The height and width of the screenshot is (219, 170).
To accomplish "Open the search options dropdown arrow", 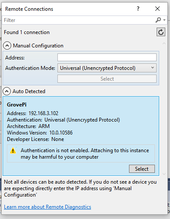I will 164,20.
